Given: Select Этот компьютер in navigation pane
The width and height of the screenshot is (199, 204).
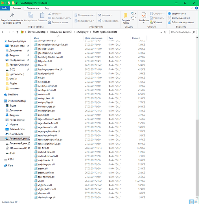Looking at the screenshot, I should (17, 101).
